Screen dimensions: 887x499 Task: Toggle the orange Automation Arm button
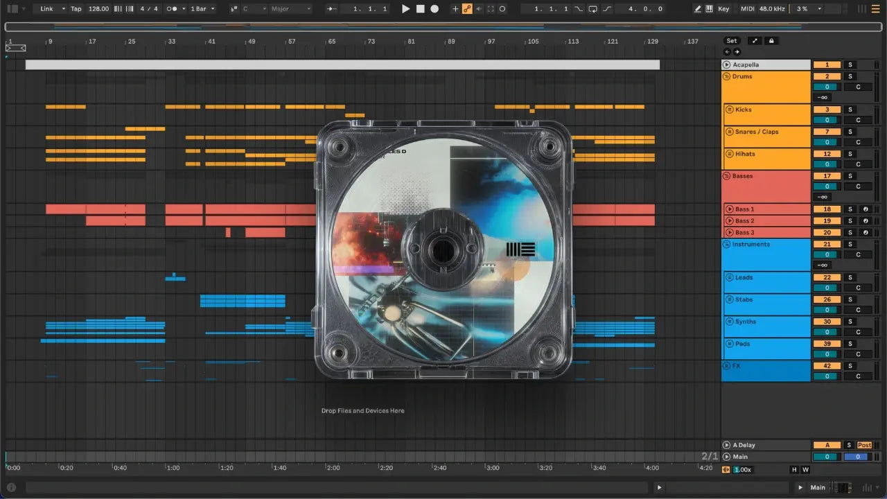467,9
